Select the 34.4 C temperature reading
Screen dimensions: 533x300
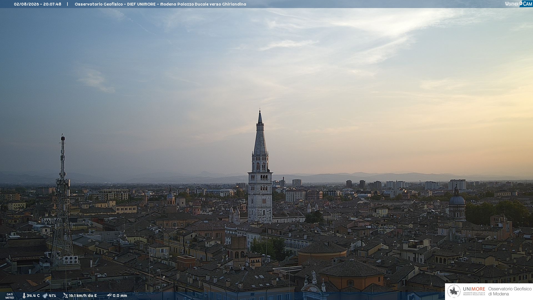coord(33,296)
